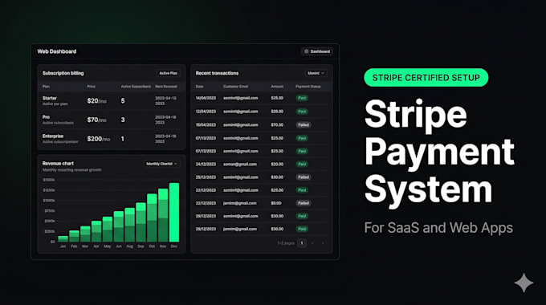
Task: Click the 14/04/2023 transaction date
Action: coord(206,98)
